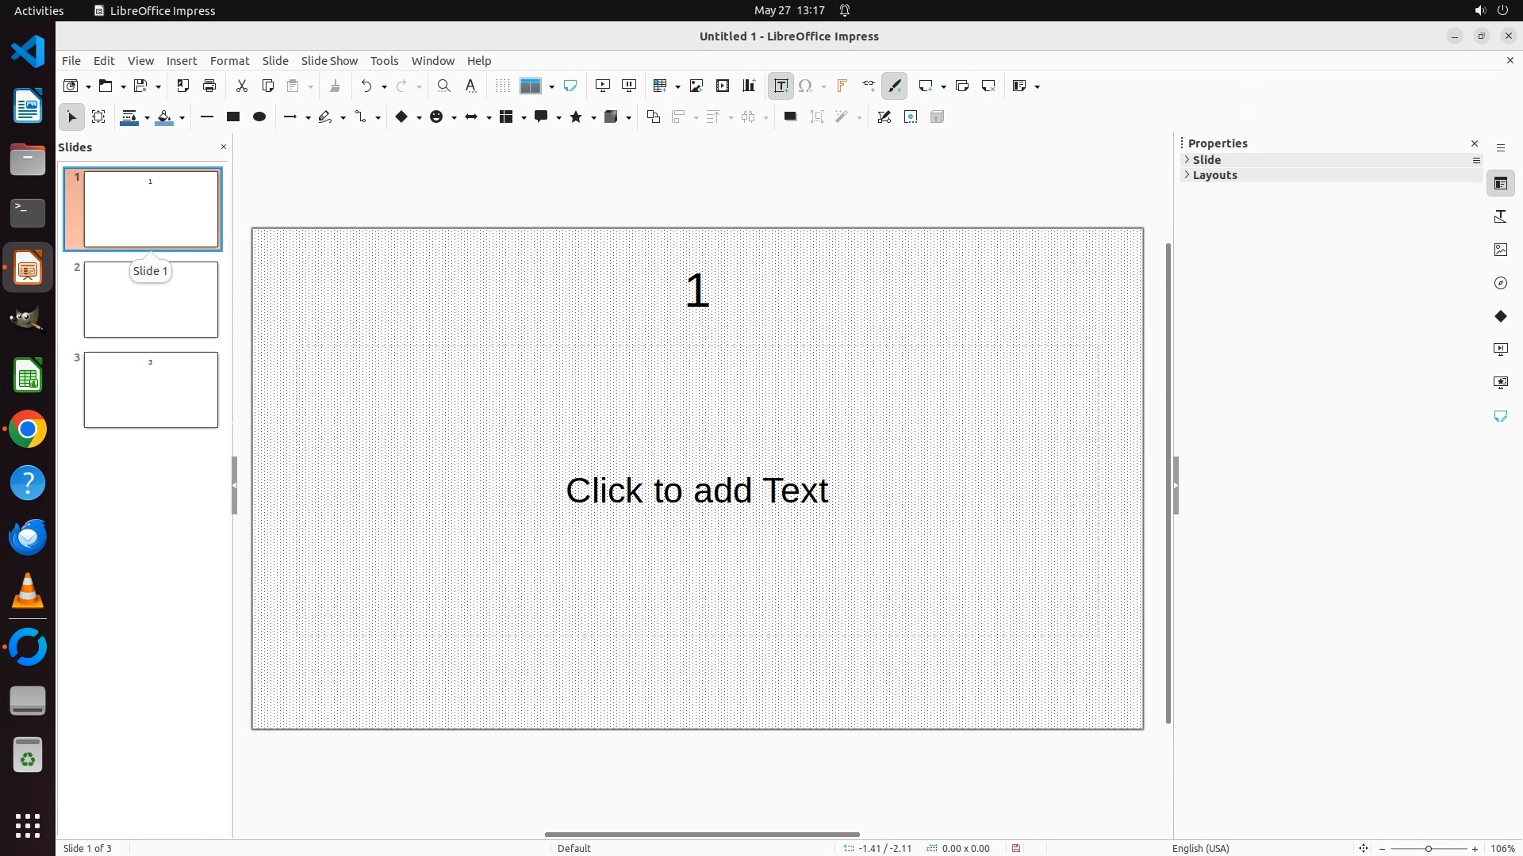Start presentation from first slide icon
1523x856 pixels.
603,86
